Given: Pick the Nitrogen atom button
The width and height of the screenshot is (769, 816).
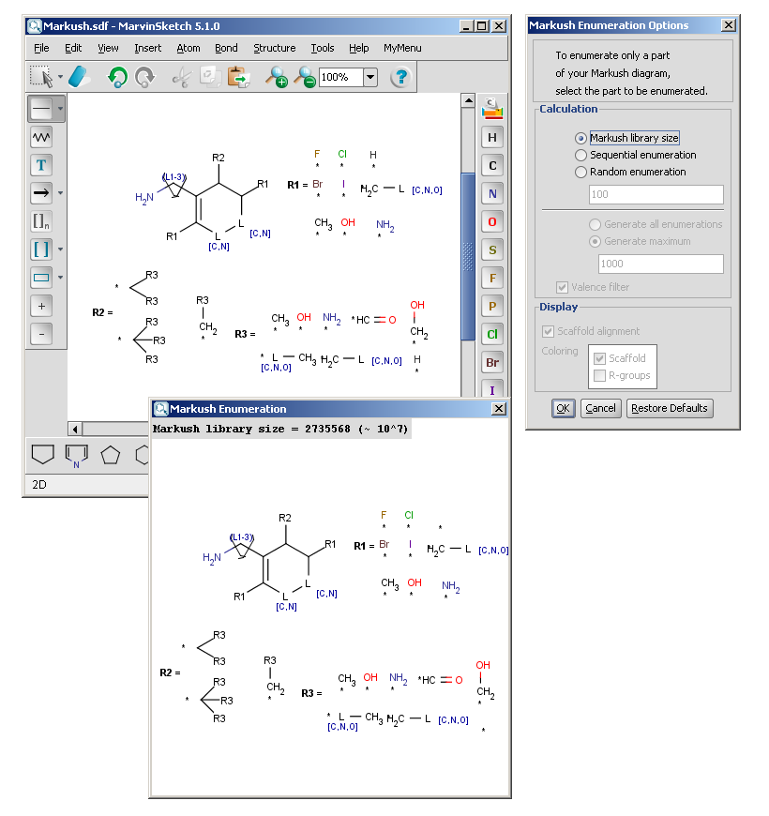Looking at the screenshot, I should tap(492, 194).
